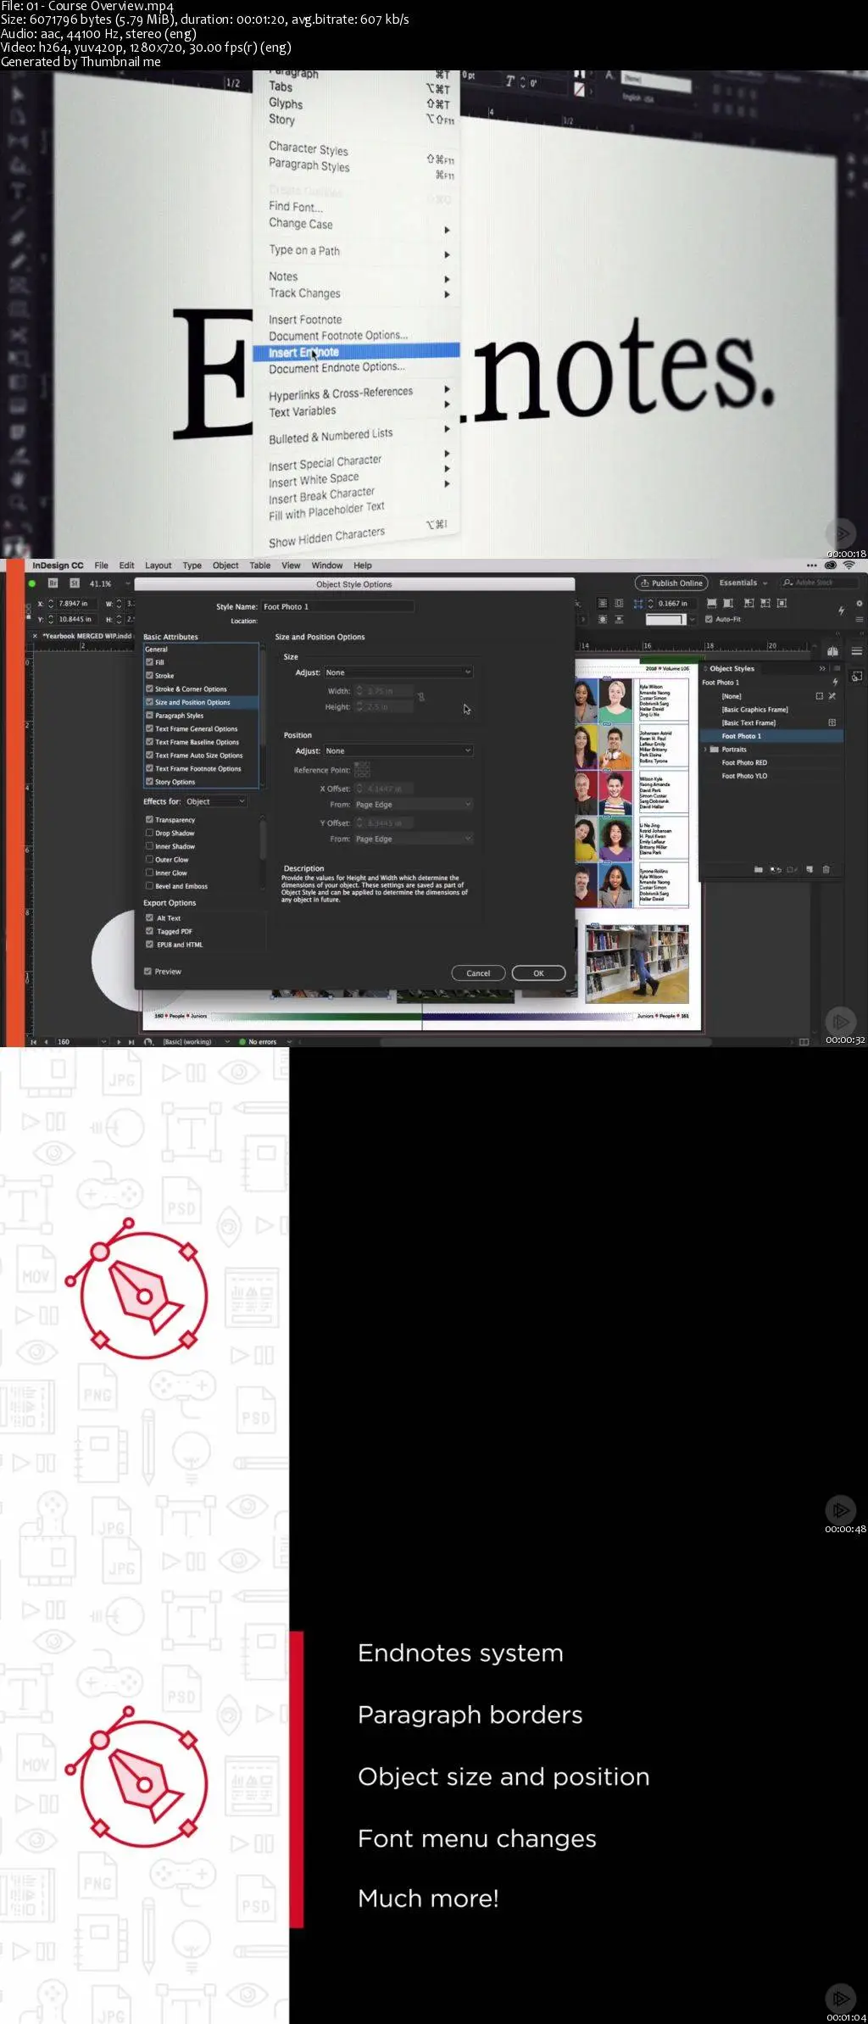Open [Basic] (working) preflight profile dropdown
This screenshot has height=2024, width=868.
click(x=227, y=1041)
